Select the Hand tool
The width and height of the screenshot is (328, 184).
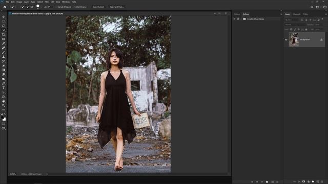point(4,101)
